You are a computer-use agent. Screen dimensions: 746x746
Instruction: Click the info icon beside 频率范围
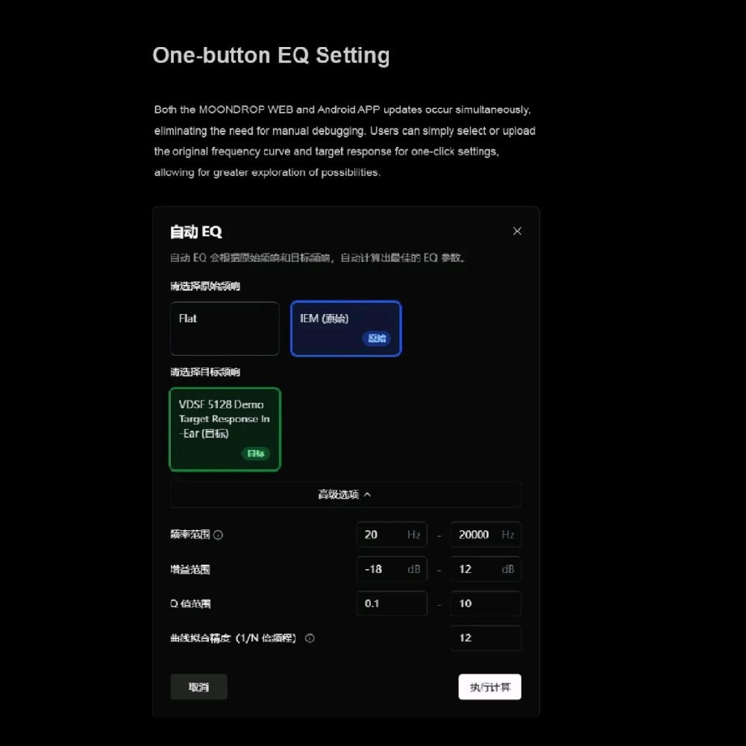(x=219, y=535)
